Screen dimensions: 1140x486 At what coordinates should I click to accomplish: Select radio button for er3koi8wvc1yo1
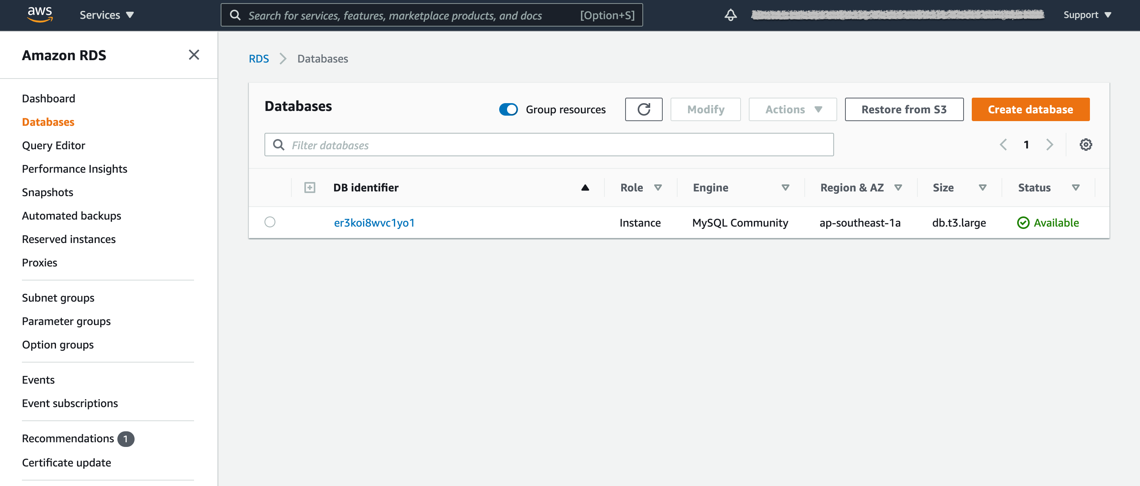270,222
